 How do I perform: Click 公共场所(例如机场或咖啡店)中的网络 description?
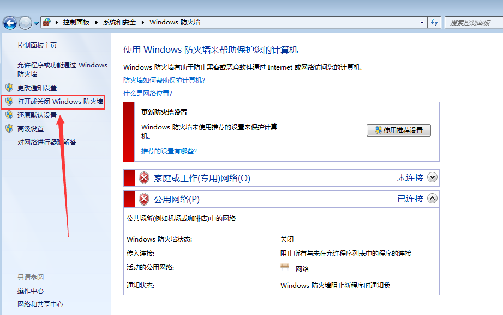click(x=181, y=218)
